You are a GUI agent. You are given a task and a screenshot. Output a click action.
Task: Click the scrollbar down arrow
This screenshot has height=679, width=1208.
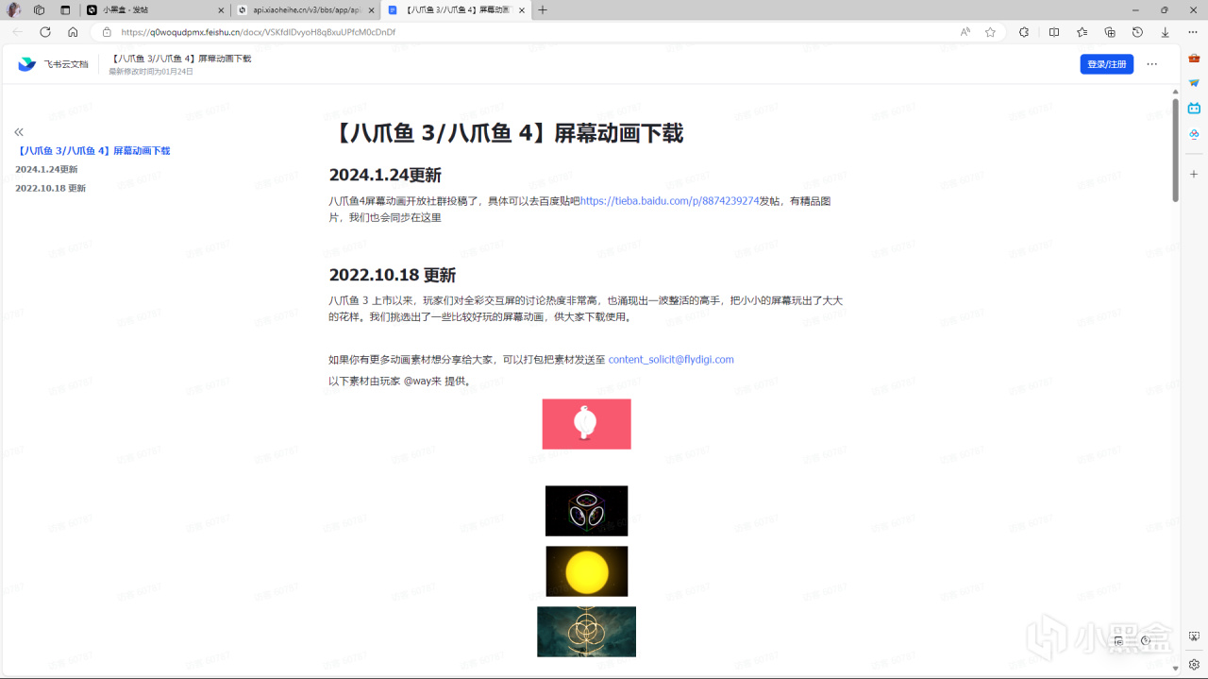coord(1175,667)
